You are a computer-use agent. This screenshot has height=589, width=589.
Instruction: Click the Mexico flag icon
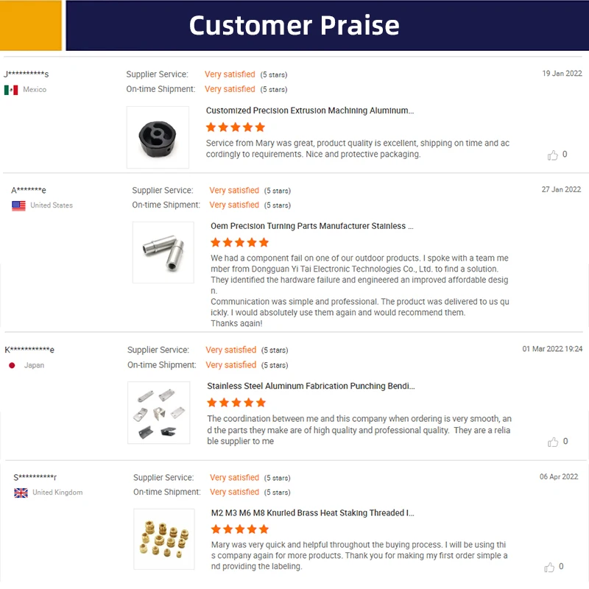11,90
